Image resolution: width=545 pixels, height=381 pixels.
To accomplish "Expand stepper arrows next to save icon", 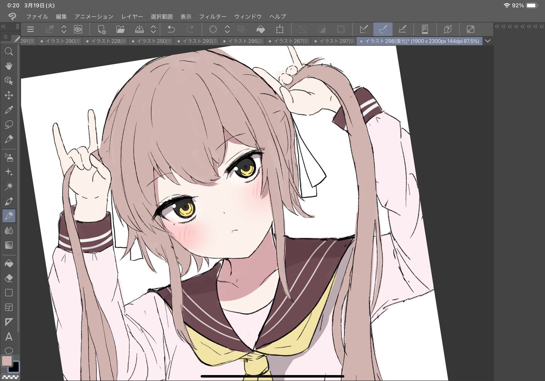I will point(154,30).
